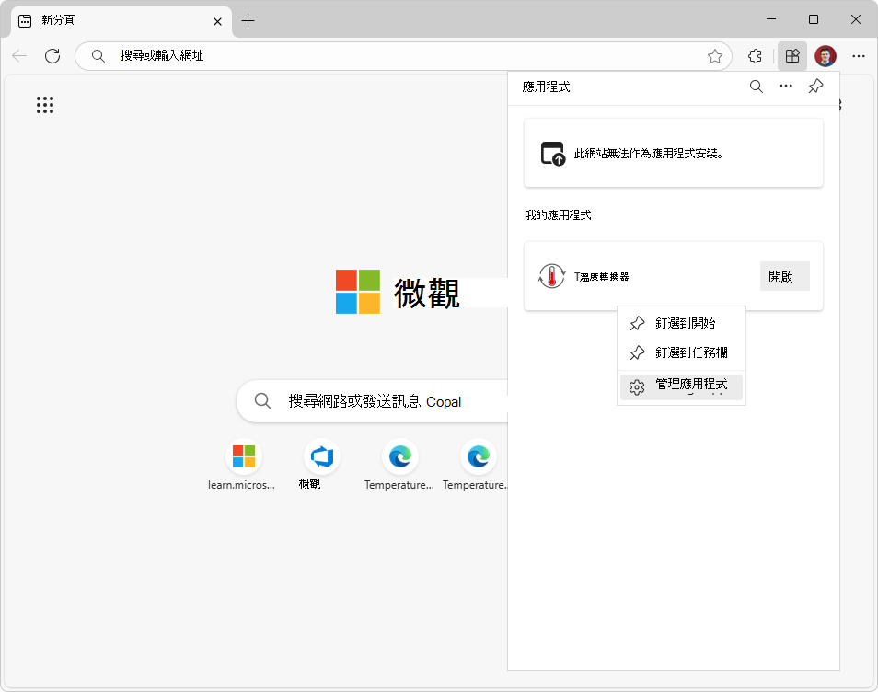Click the browser Extensions icon
The image size is (878, 692).
tap(755, 56)
